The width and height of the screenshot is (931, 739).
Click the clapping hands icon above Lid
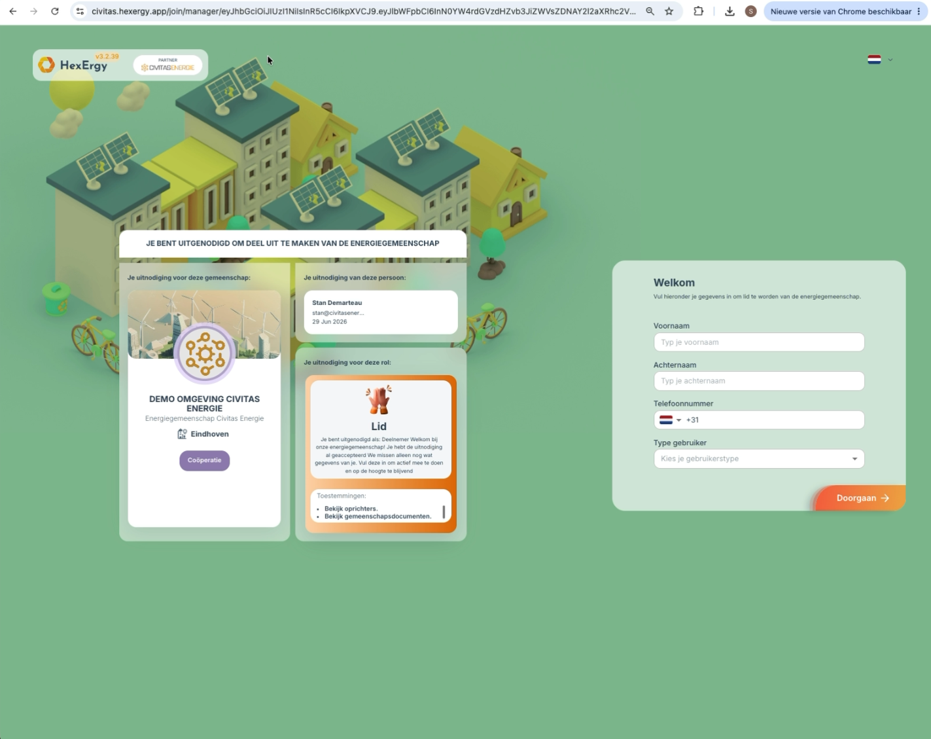click(x=379, y=400)
